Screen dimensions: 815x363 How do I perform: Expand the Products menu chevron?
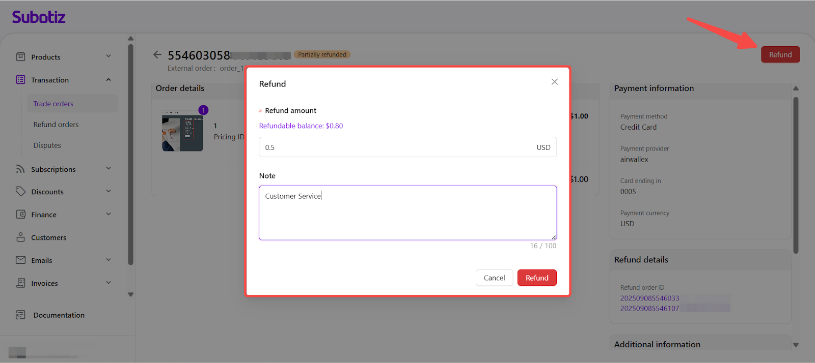(x=108, y=56)
